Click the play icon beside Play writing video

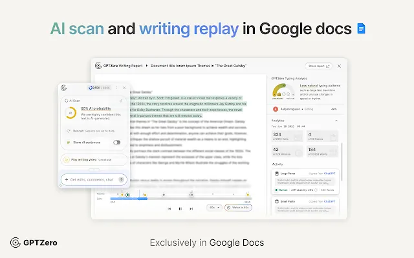click(x=67, y=159)
